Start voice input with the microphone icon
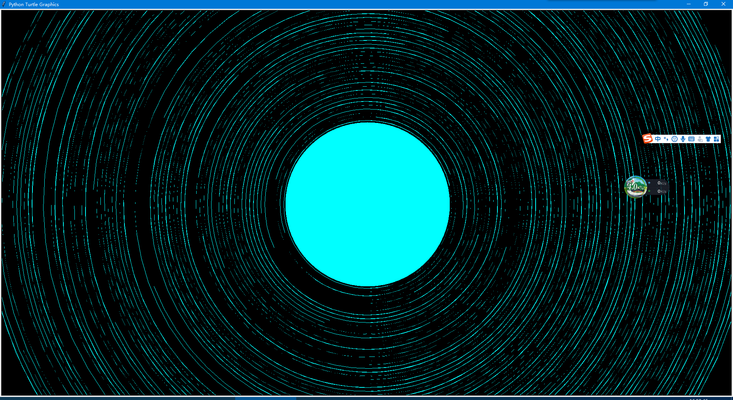 pos(683,139)
